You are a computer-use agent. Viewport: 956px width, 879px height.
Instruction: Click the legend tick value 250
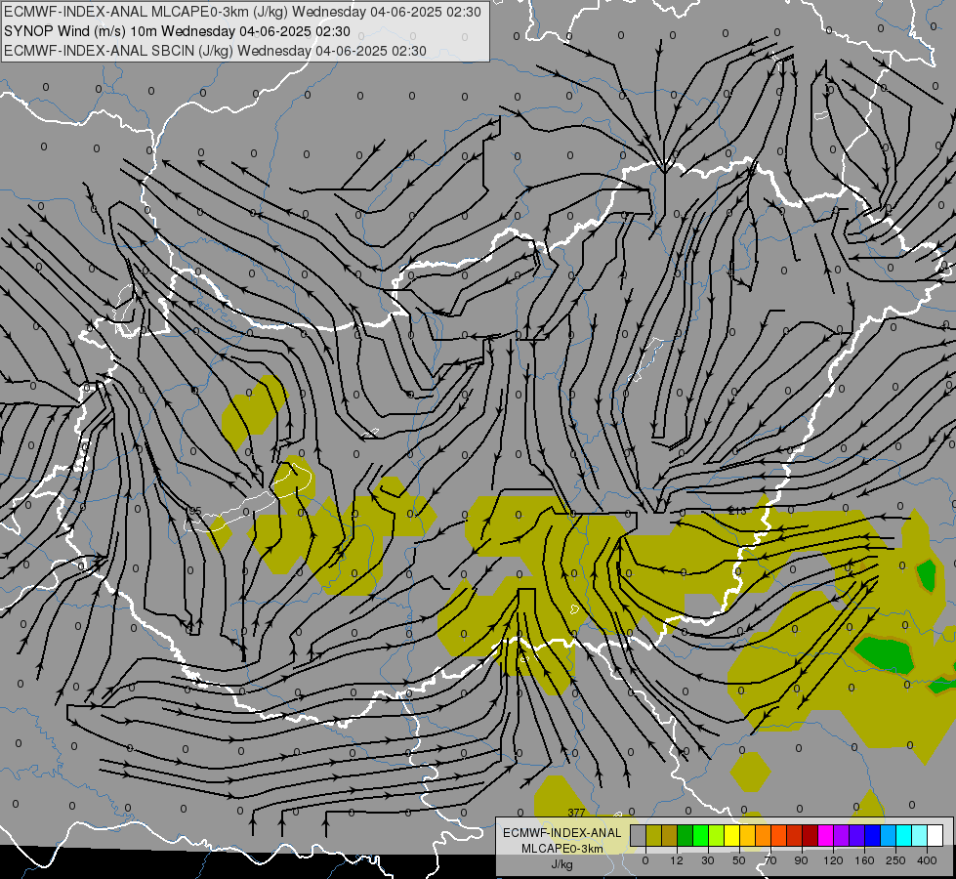tap(895, 860)
